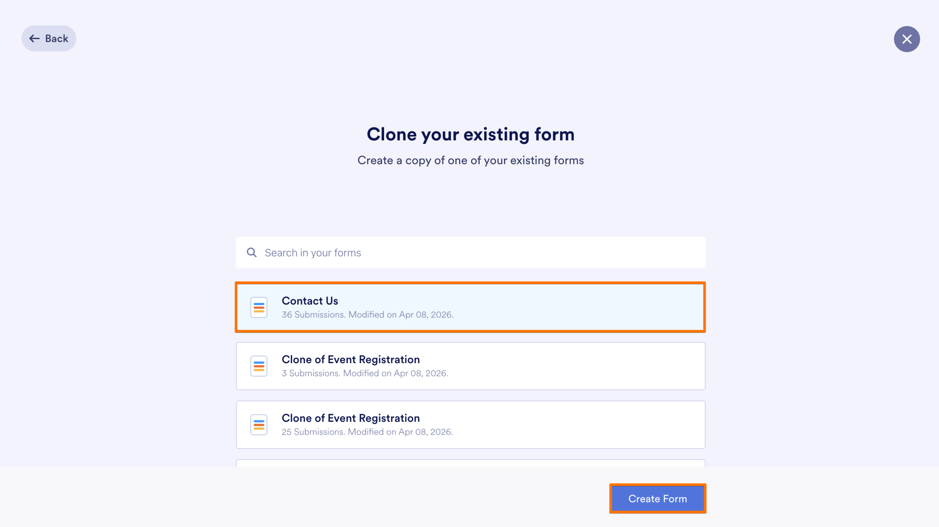Select Clone of Event Registration with 3 submissions
This screenshot has height=527, width=939.
pos(470,366)
